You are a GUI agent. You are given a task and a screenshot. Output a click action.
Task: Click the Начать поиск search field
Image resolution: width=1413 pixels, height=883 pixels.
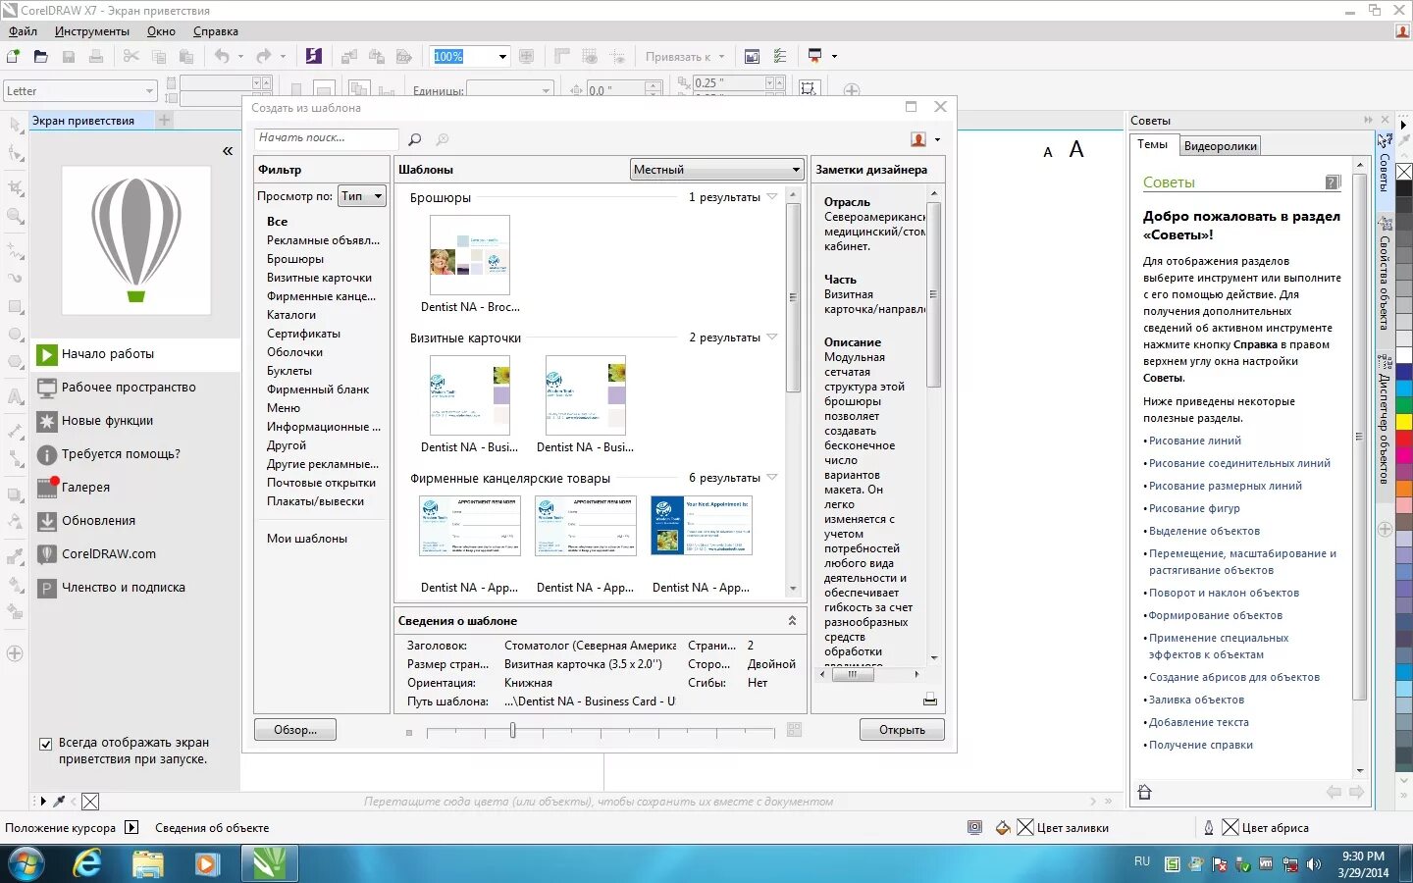pyautogui.click(x=327, y=138)
